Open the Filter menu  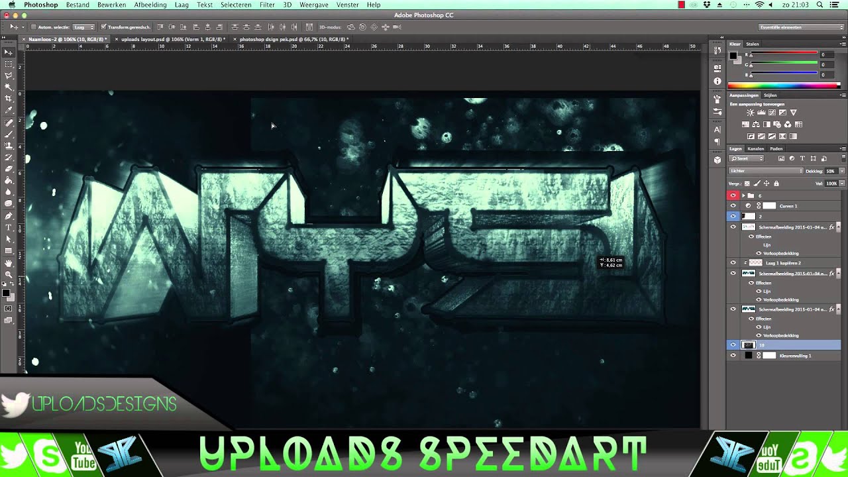[x=267, y=5]
